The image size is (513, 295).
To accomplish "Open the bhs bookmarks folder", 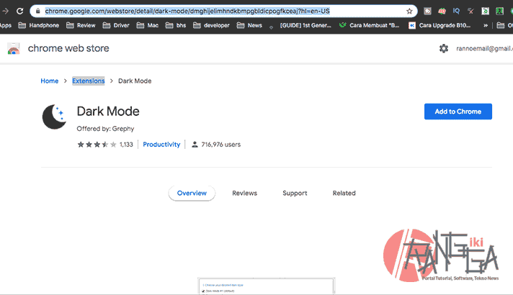I will [176, 25].
